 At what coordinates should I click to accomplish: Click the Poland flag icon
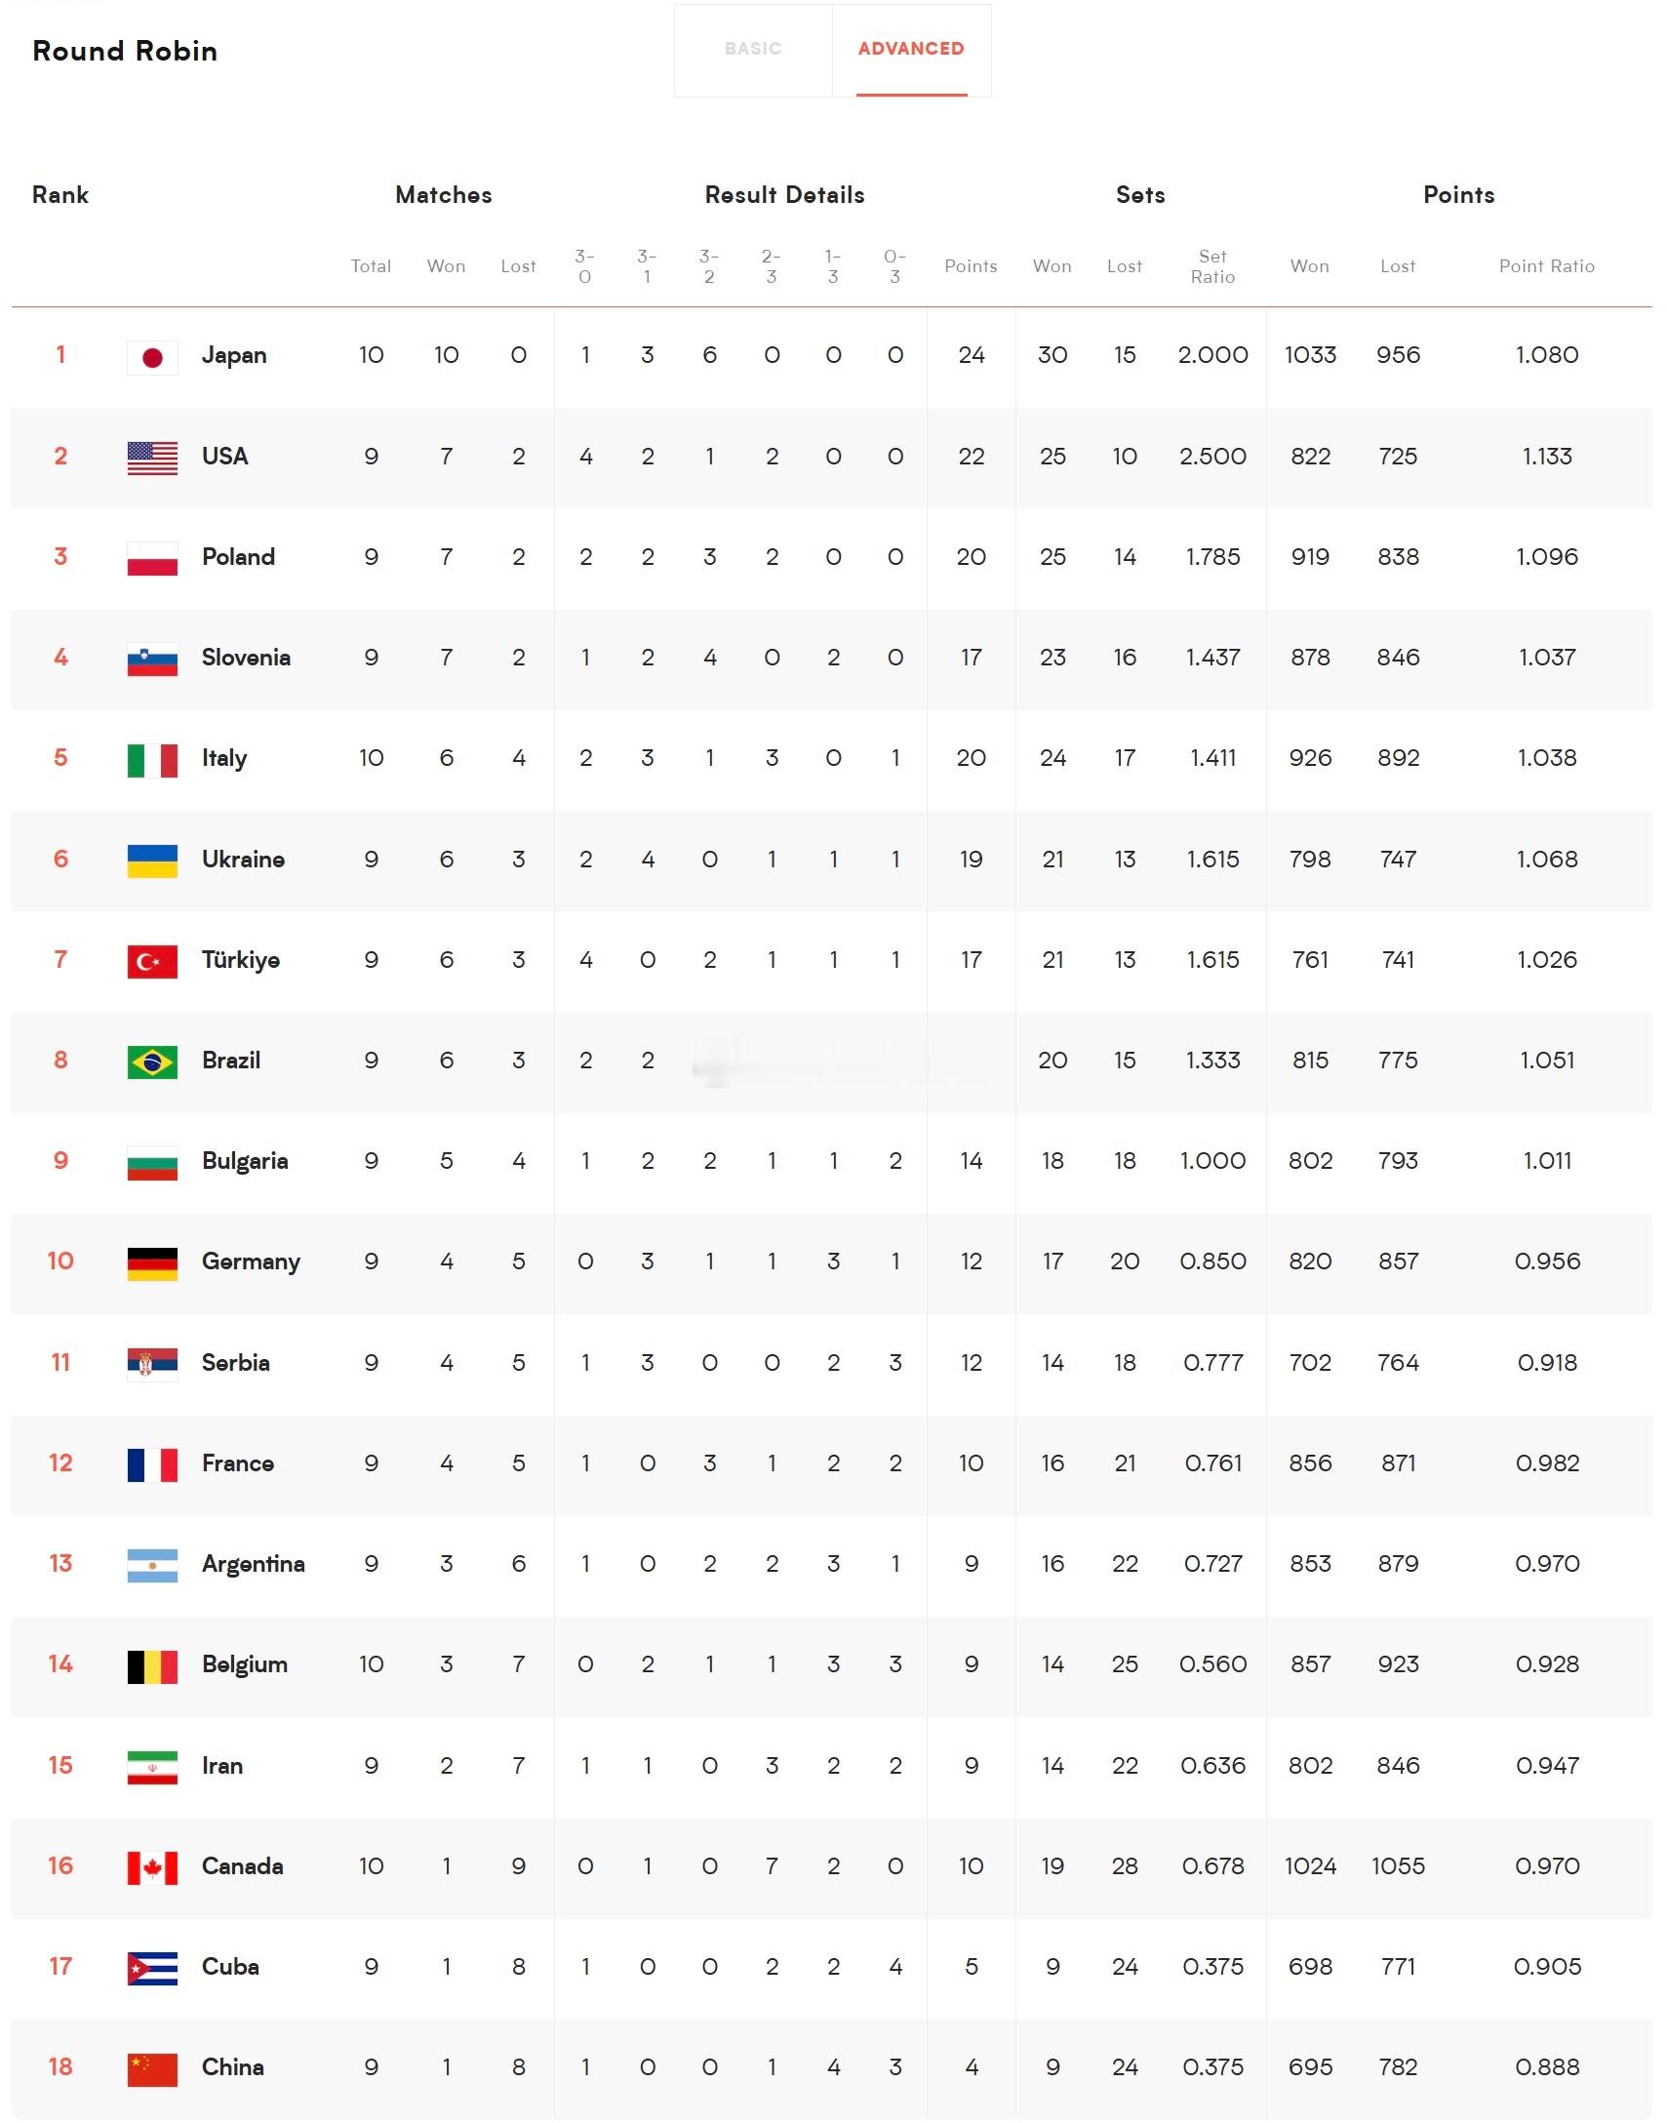coord(152,558)
